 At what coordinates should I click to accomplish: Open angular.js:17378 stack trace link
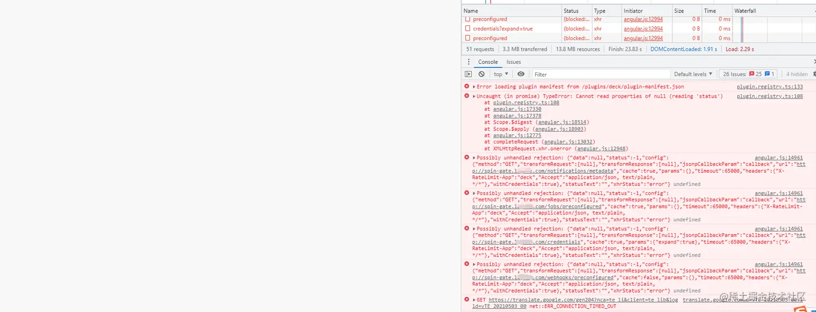(x=517, y=116)
